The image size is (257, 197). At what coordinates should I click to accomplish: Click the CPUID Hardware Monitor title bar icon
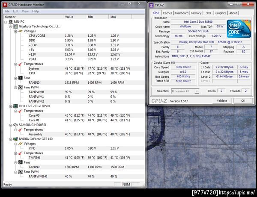[5, 5]
